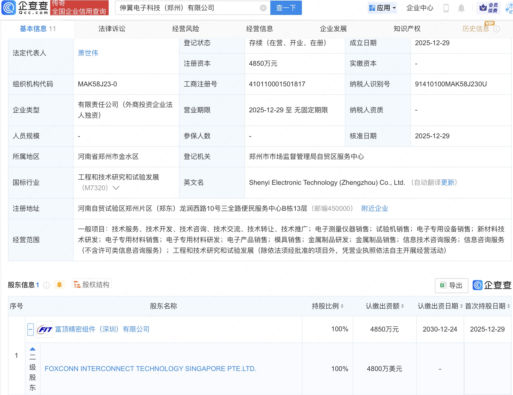This screenshot has width=513, height=395.
Task: Collapse the 富顶精密组件 shareholder row
Action: (x=31, y=329)
